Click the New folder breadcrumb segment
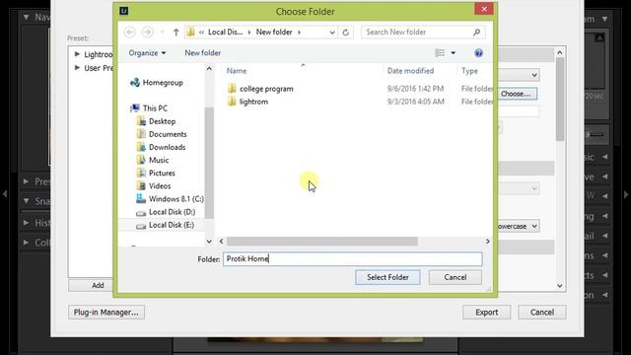This screenshot has width=631, height=355. (x=274, y=33)
